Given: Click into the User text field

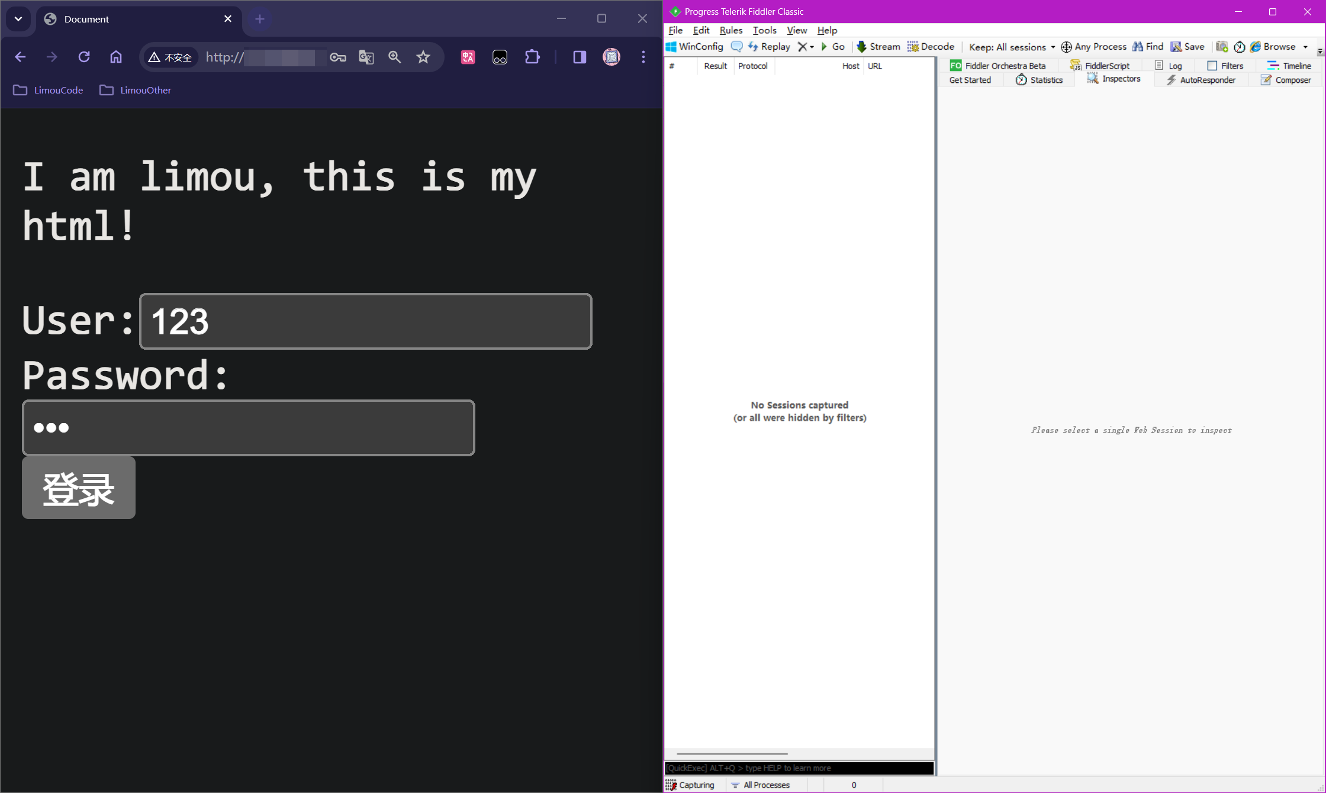Looking at the screenshot, I should [x=366, y=321].
